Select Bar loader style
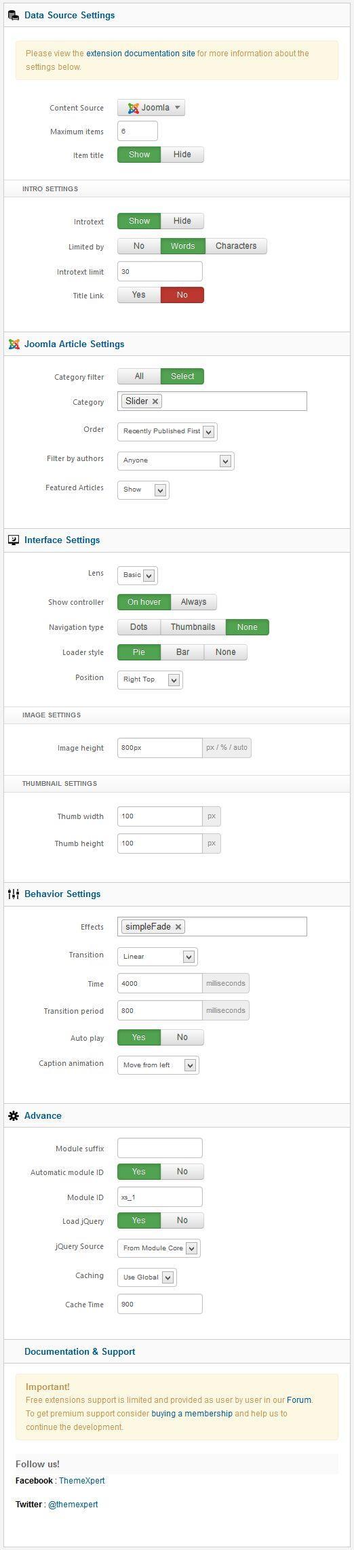Screen dimensions: 354x1550 tap(182, 652)
